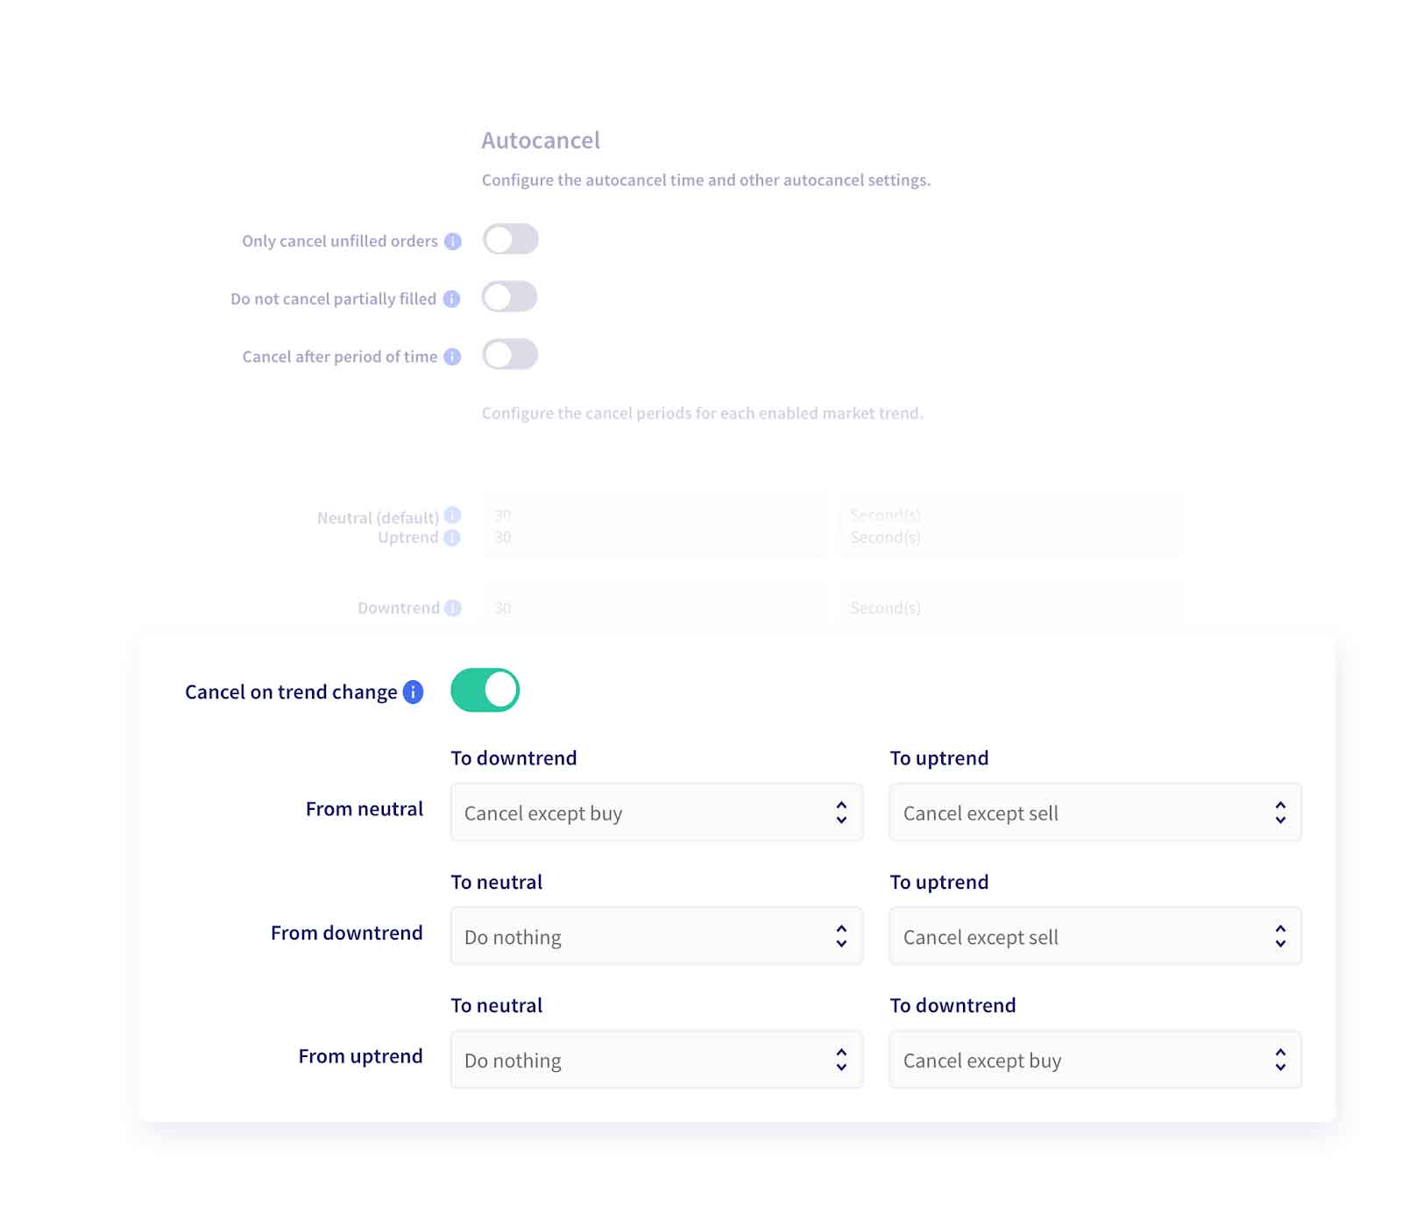Enable Only cancel unfilled orders switch
Image resolution: width=1402 pixels, height=1214 pixels.
click(510, 239)
